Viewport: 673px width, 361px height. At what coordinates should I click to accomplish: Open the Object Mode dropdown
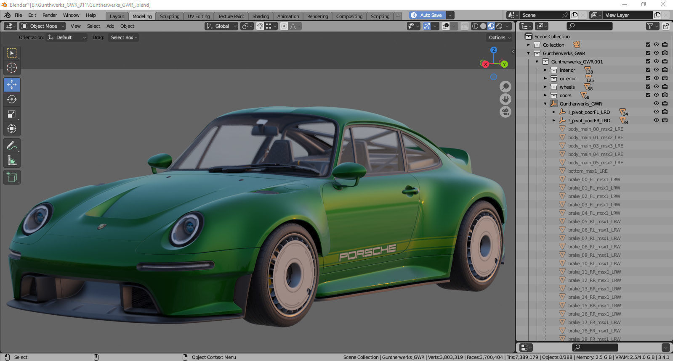coord(43,26)
